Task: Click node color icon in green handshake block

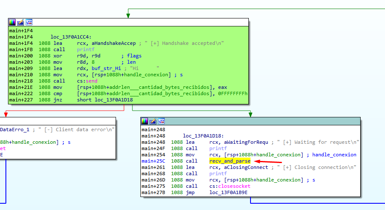Action: (12, 22)
